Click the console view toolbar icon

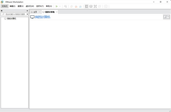pos(106,6)
